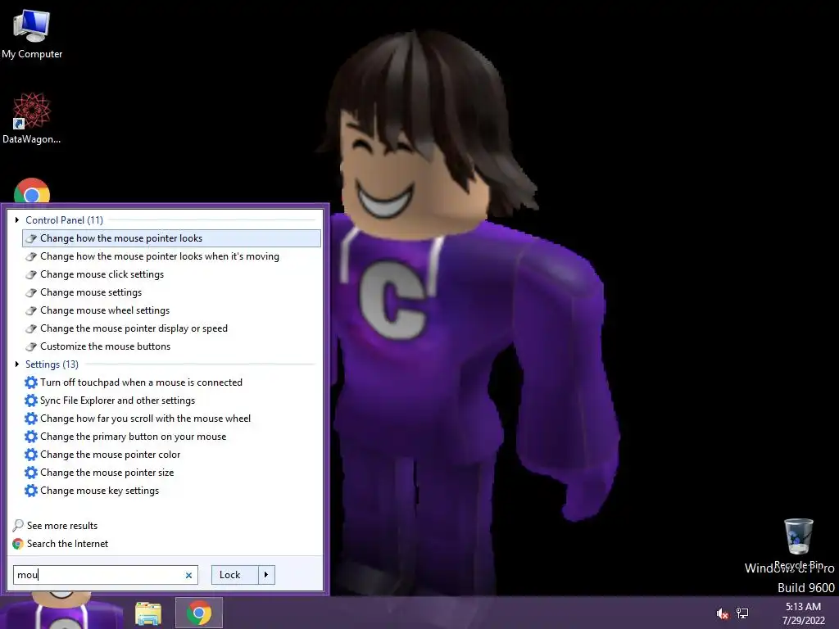Open the clock showing 5:13 AM
The width and height of the screenshot is (839, 629).
point(803,613)
